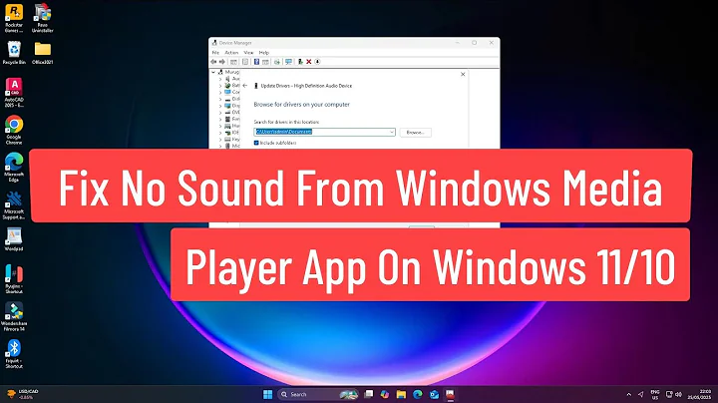This screenshot has width=718, height=403.
Task: Click the Back arrow in Device Manager toolbar
Action: [213, 62]
